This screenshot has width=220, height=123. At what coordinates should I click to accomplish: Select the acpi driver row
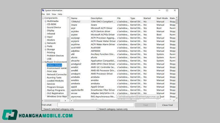click(x=123, y=28)
